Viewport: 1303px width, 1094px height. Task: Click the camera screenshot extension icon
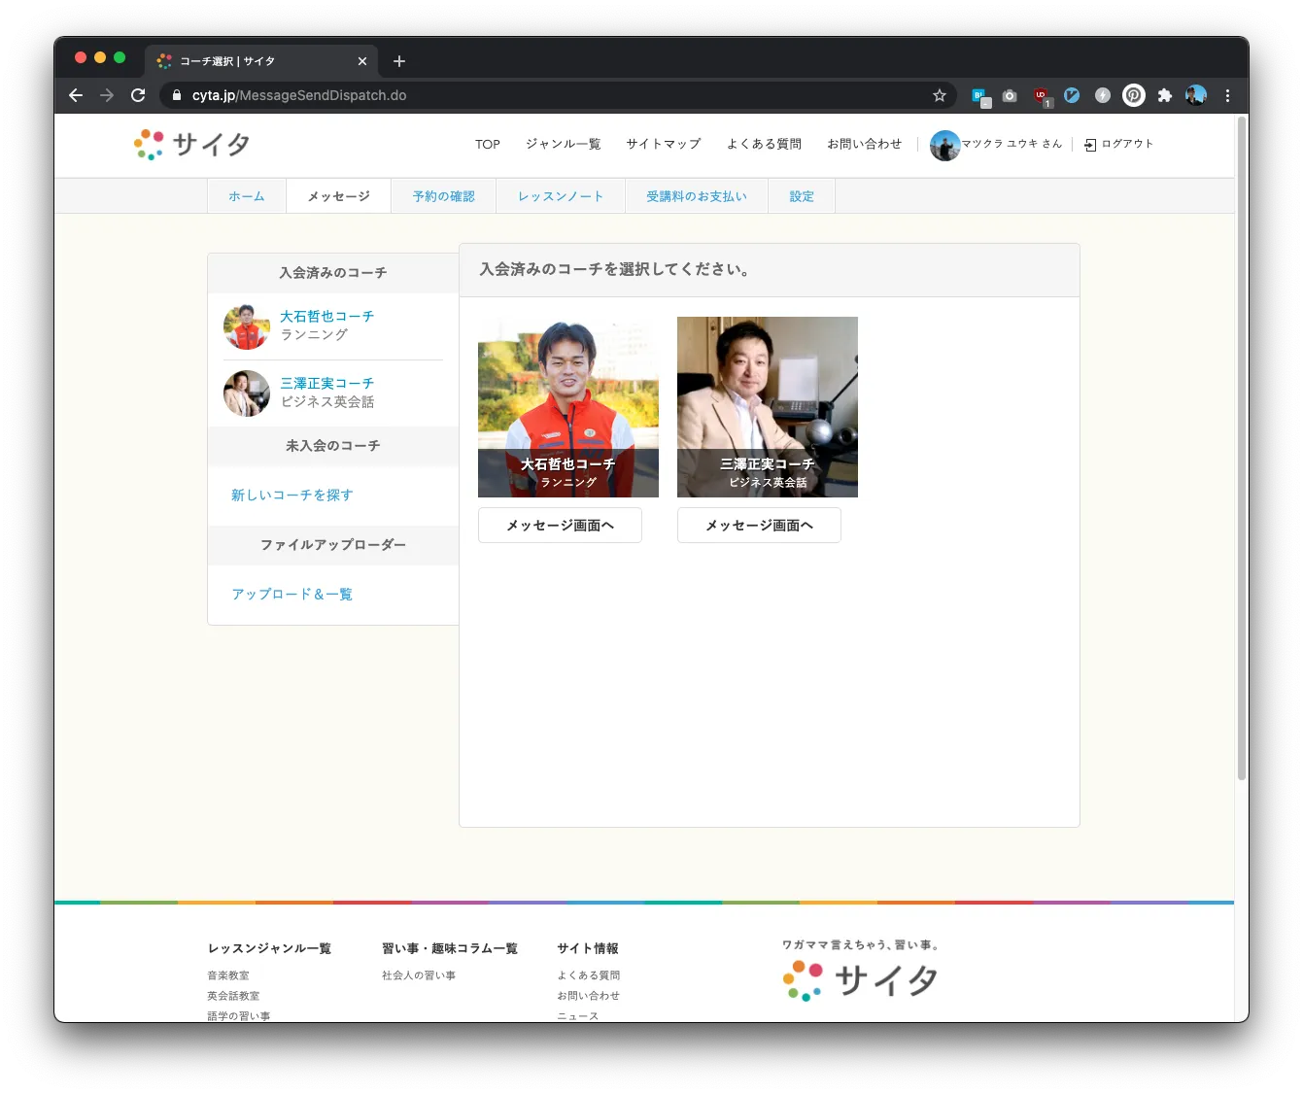click(1010, 95)
